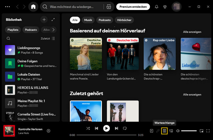The width and height of the screenshot is (213, 140).
Task: Click the now playing album cover
Action: [x=9, y=131]
